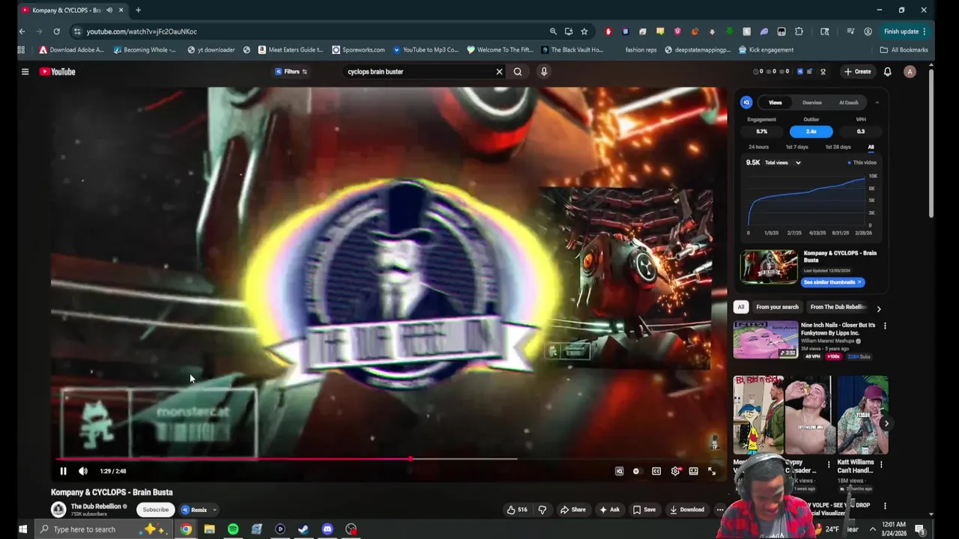Open the player settings gear
The height and width of the screenshot is (539, 959).
(x=675, y=471)
